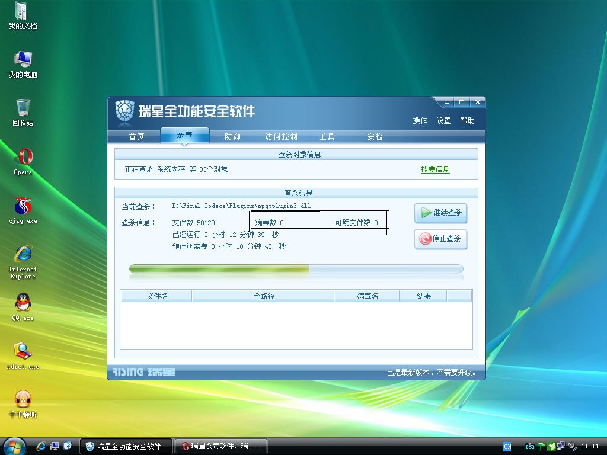Open the 我的文档 desktop icon
Image resolution: width=607 pixels, height=455 pixels.
coord(23,15)
